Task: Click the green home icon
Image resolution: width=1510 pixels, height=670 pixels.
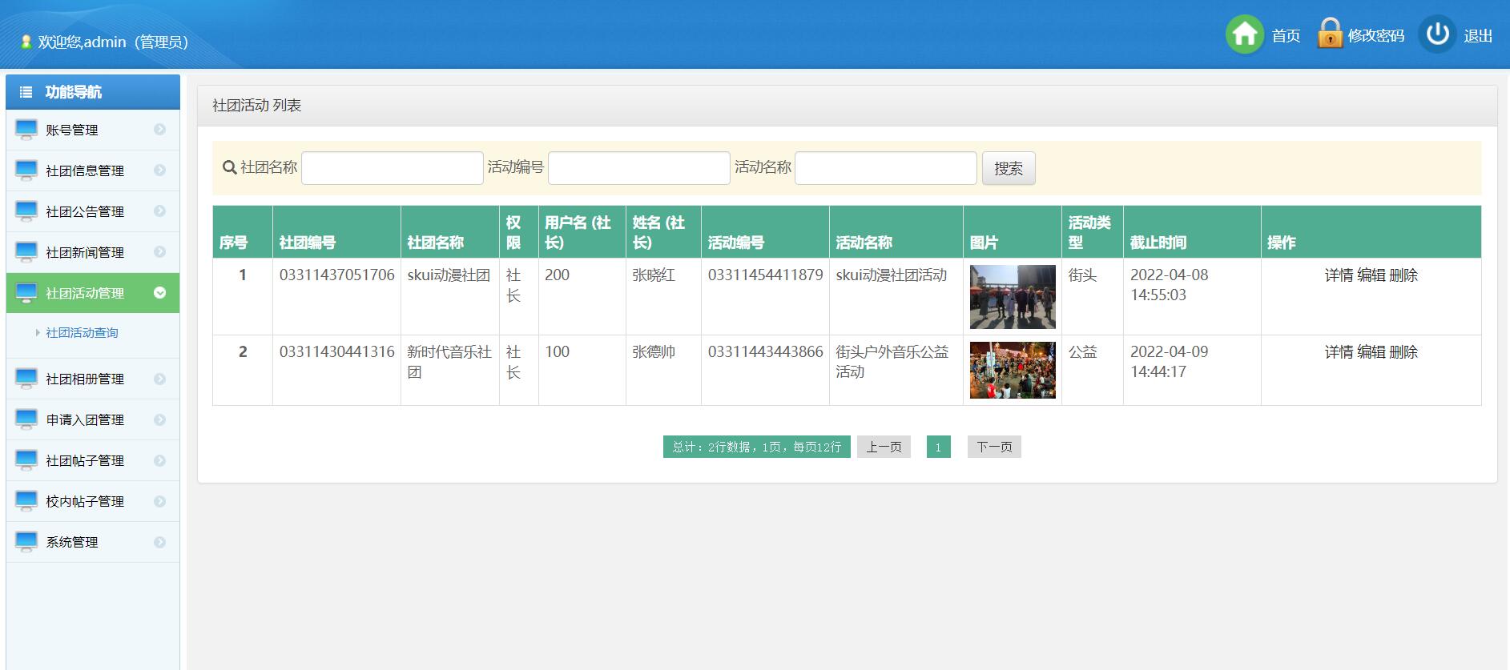Action: click(x=1245, y=34)
